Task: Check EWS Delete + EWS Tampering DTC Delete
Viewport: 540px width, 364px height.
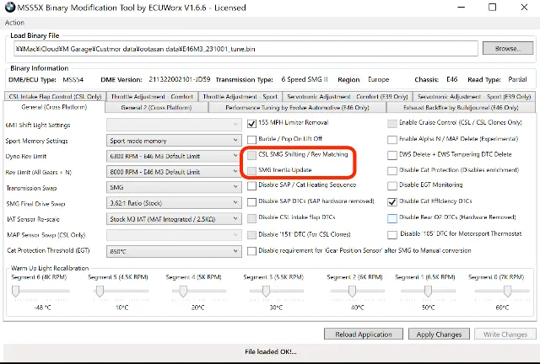Action: 391,155
